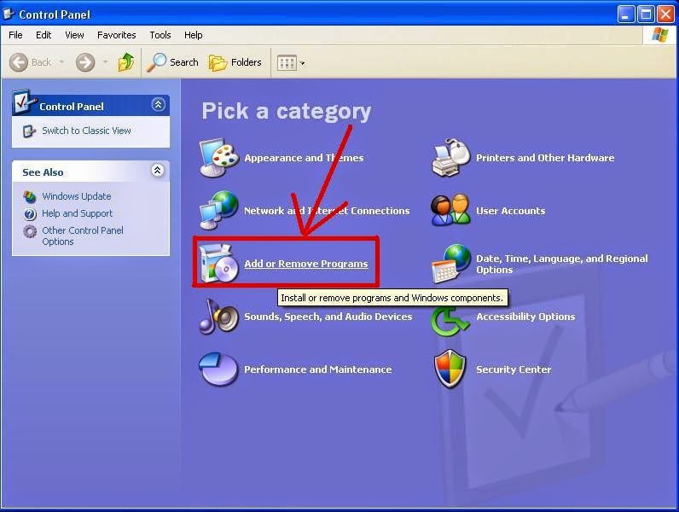679x512 pixels.
Task: Open the Help menu
Action: pos(193,35)
